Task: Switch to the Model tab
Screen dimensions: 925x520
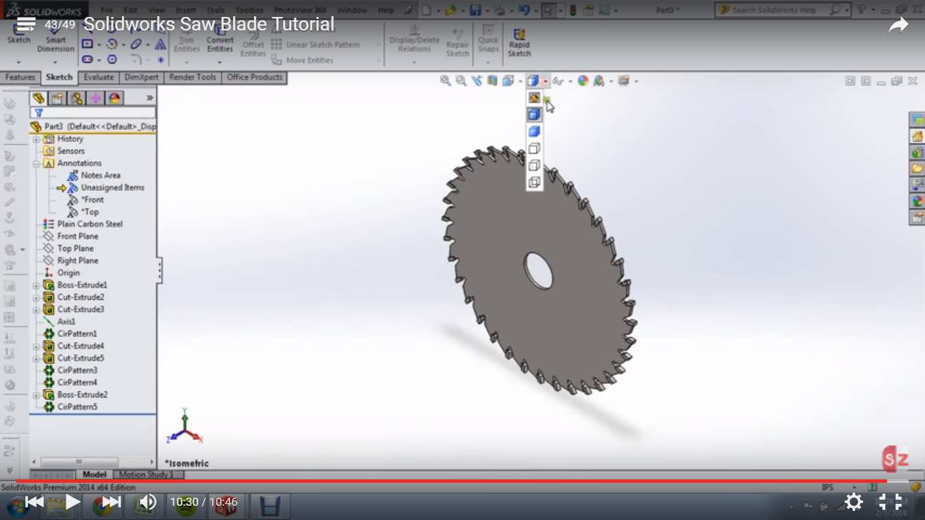Action: 94,475
